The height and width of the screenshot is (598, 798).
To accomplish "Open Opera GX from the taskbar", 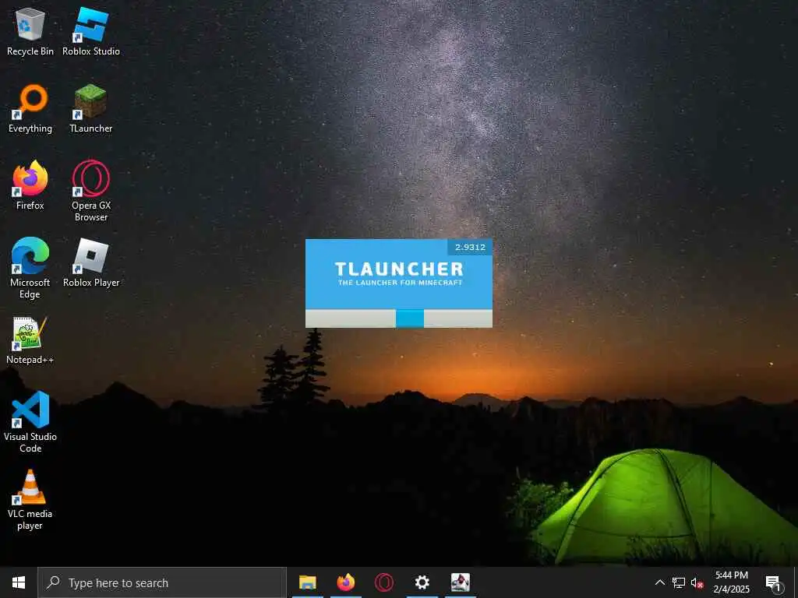I will pos(384,582).
